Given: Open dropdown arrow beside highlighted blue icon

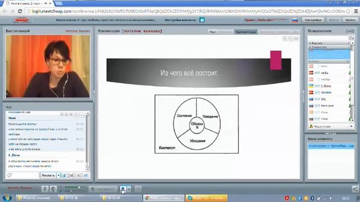Looking at the screenshot, I should click(x=129, y=189).
